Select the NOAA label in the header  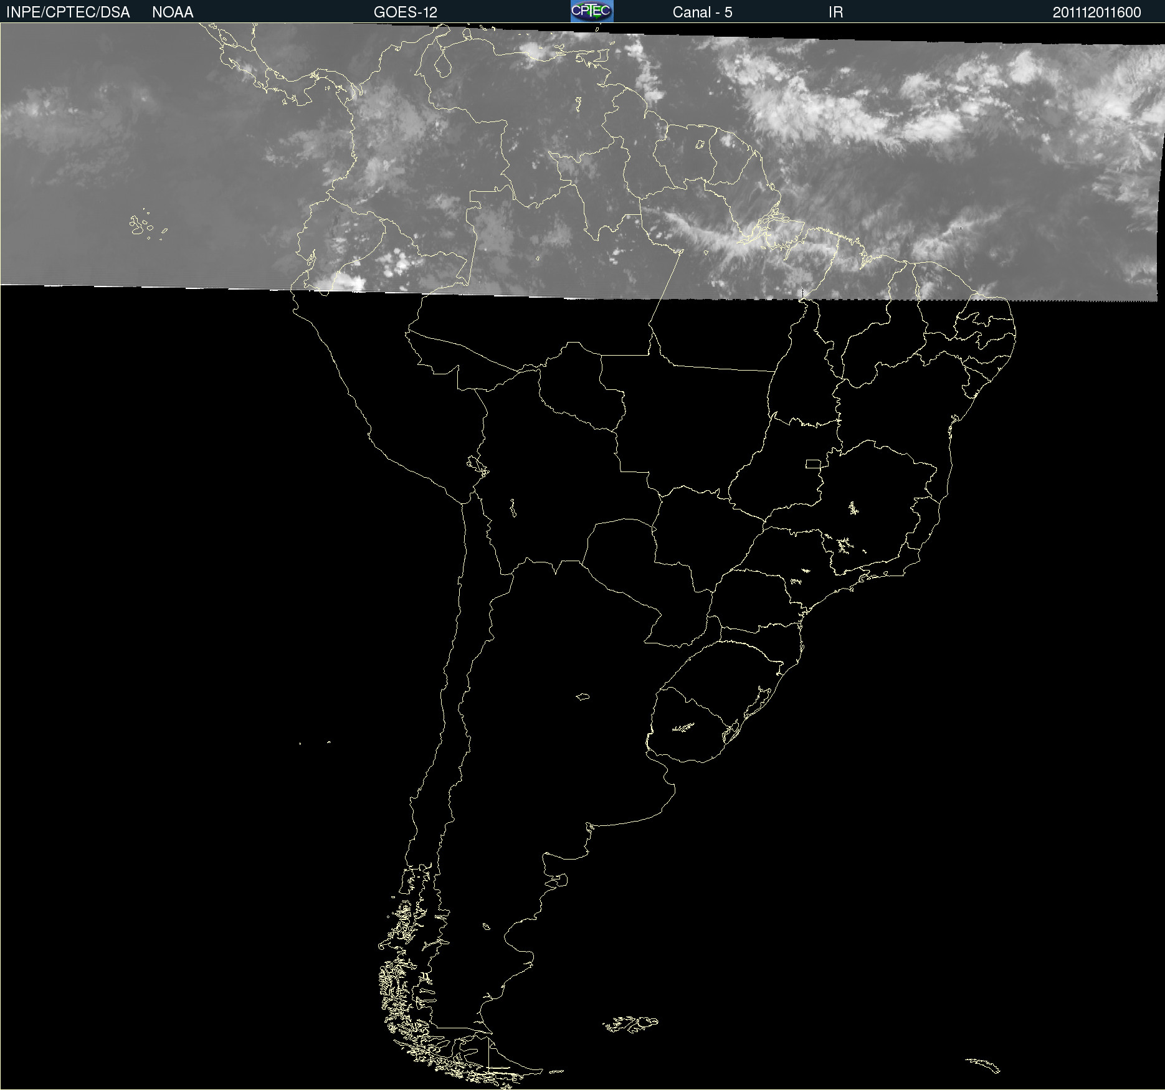(x=173, y=12)
